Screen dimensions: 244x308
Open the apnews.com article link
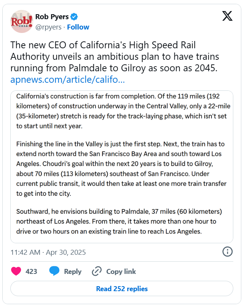click(67, 80)
